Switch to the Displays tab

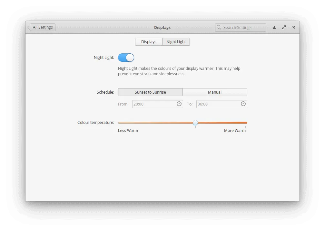[149, 42]
